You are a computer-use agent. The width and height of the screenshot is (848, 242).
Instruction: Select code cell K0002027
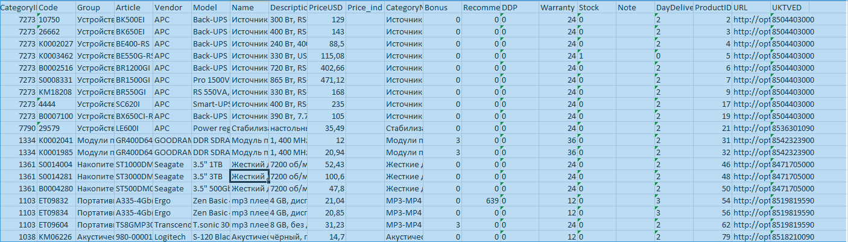[x=57, y=44]
